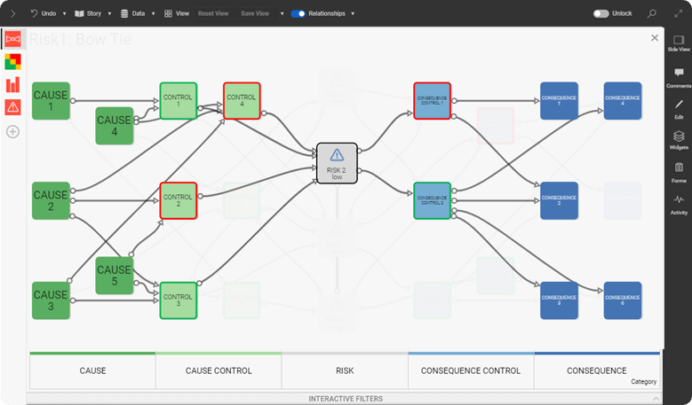
Task: Add a new view with plus icon
Action: click(x=12, y=131)
